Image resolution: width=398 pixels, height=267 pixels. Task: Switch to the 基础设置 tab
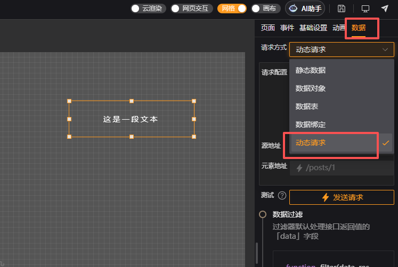(x=313, y=28)
